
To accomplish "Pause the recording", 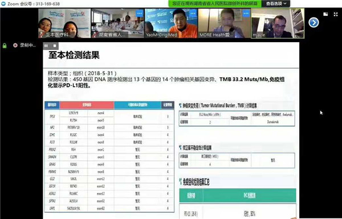I will [x=46, y=46].
